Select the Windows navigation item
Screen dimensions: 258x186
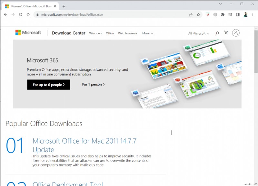point(95,33)
